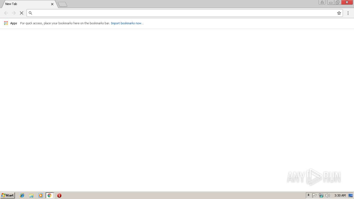The height and width of the screenshot is (199, 354).
Task: Click the search magnifier in omnibox
Action: [30, 13]
